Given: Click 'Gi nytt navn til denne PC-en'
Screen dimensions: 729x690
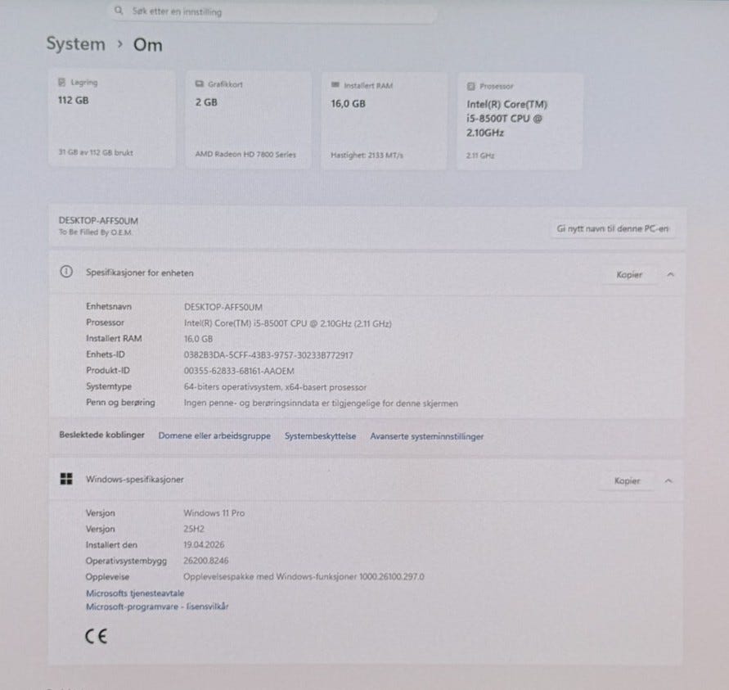Looking at the screenshot, I should 612,228.
